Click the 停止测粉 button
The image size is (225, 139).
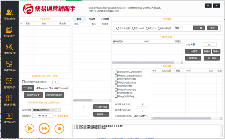click(x=212, y=58)
